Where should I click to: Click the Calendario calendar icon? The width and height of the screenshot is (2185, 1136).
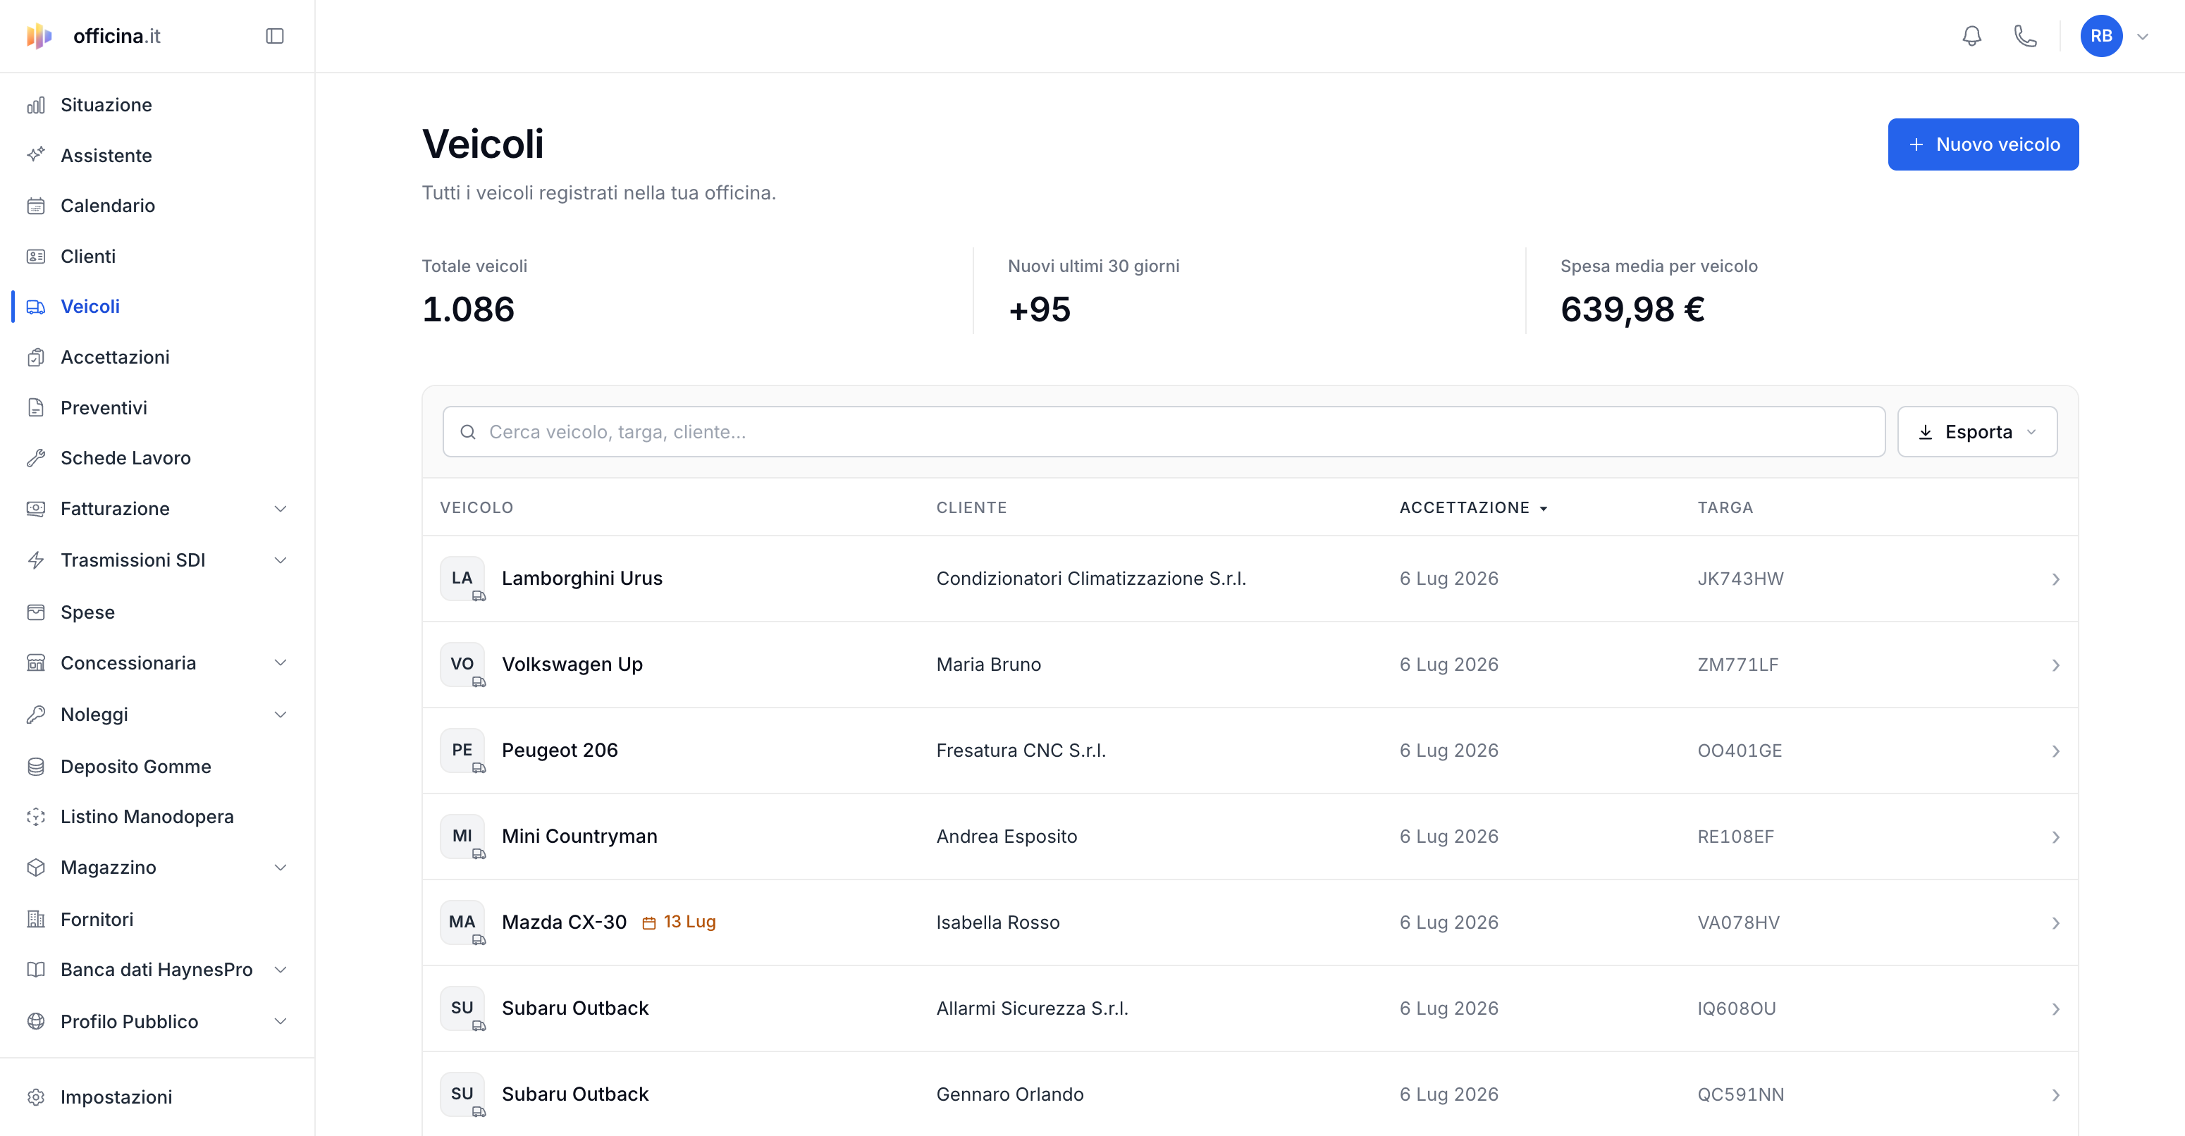click(36, 206)
